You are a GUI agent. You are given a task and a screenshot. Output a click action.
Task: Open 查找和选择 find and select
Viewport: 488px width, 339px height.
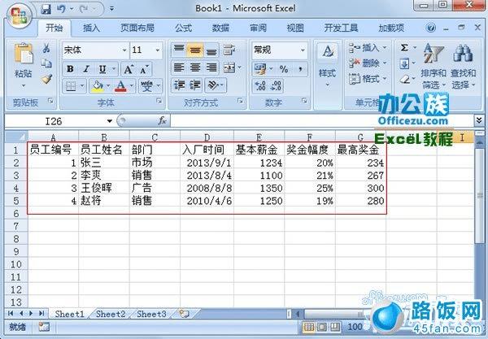463,66
